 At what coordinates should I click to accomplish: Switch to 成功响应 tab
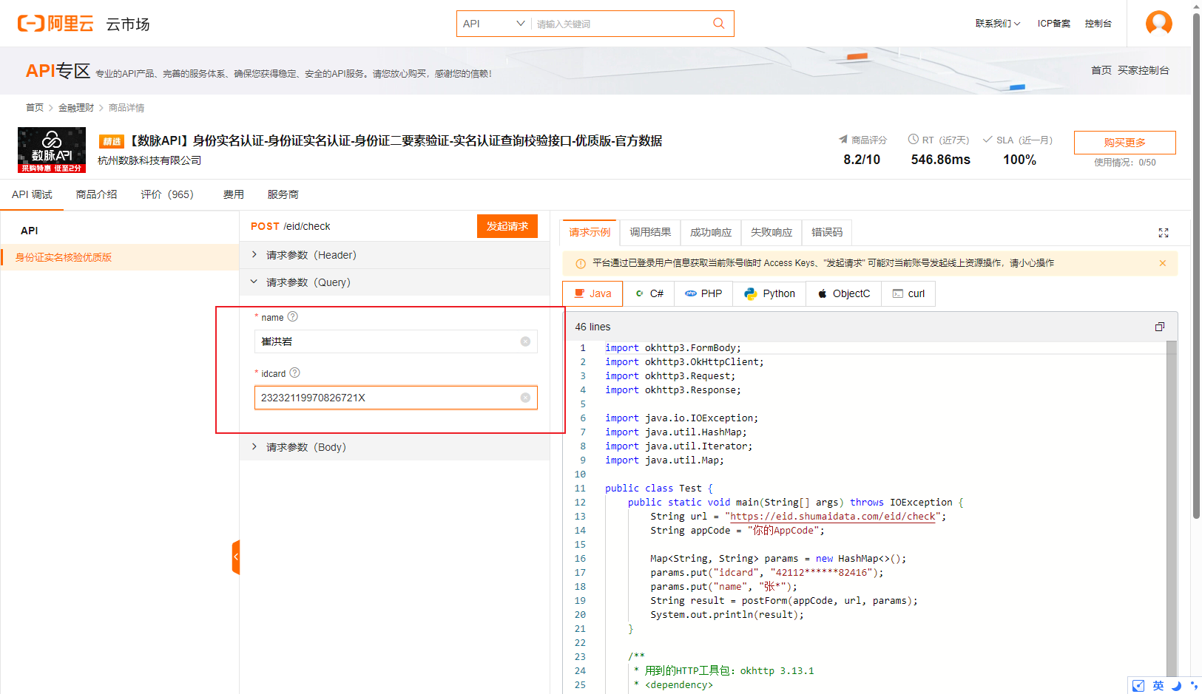711,232
